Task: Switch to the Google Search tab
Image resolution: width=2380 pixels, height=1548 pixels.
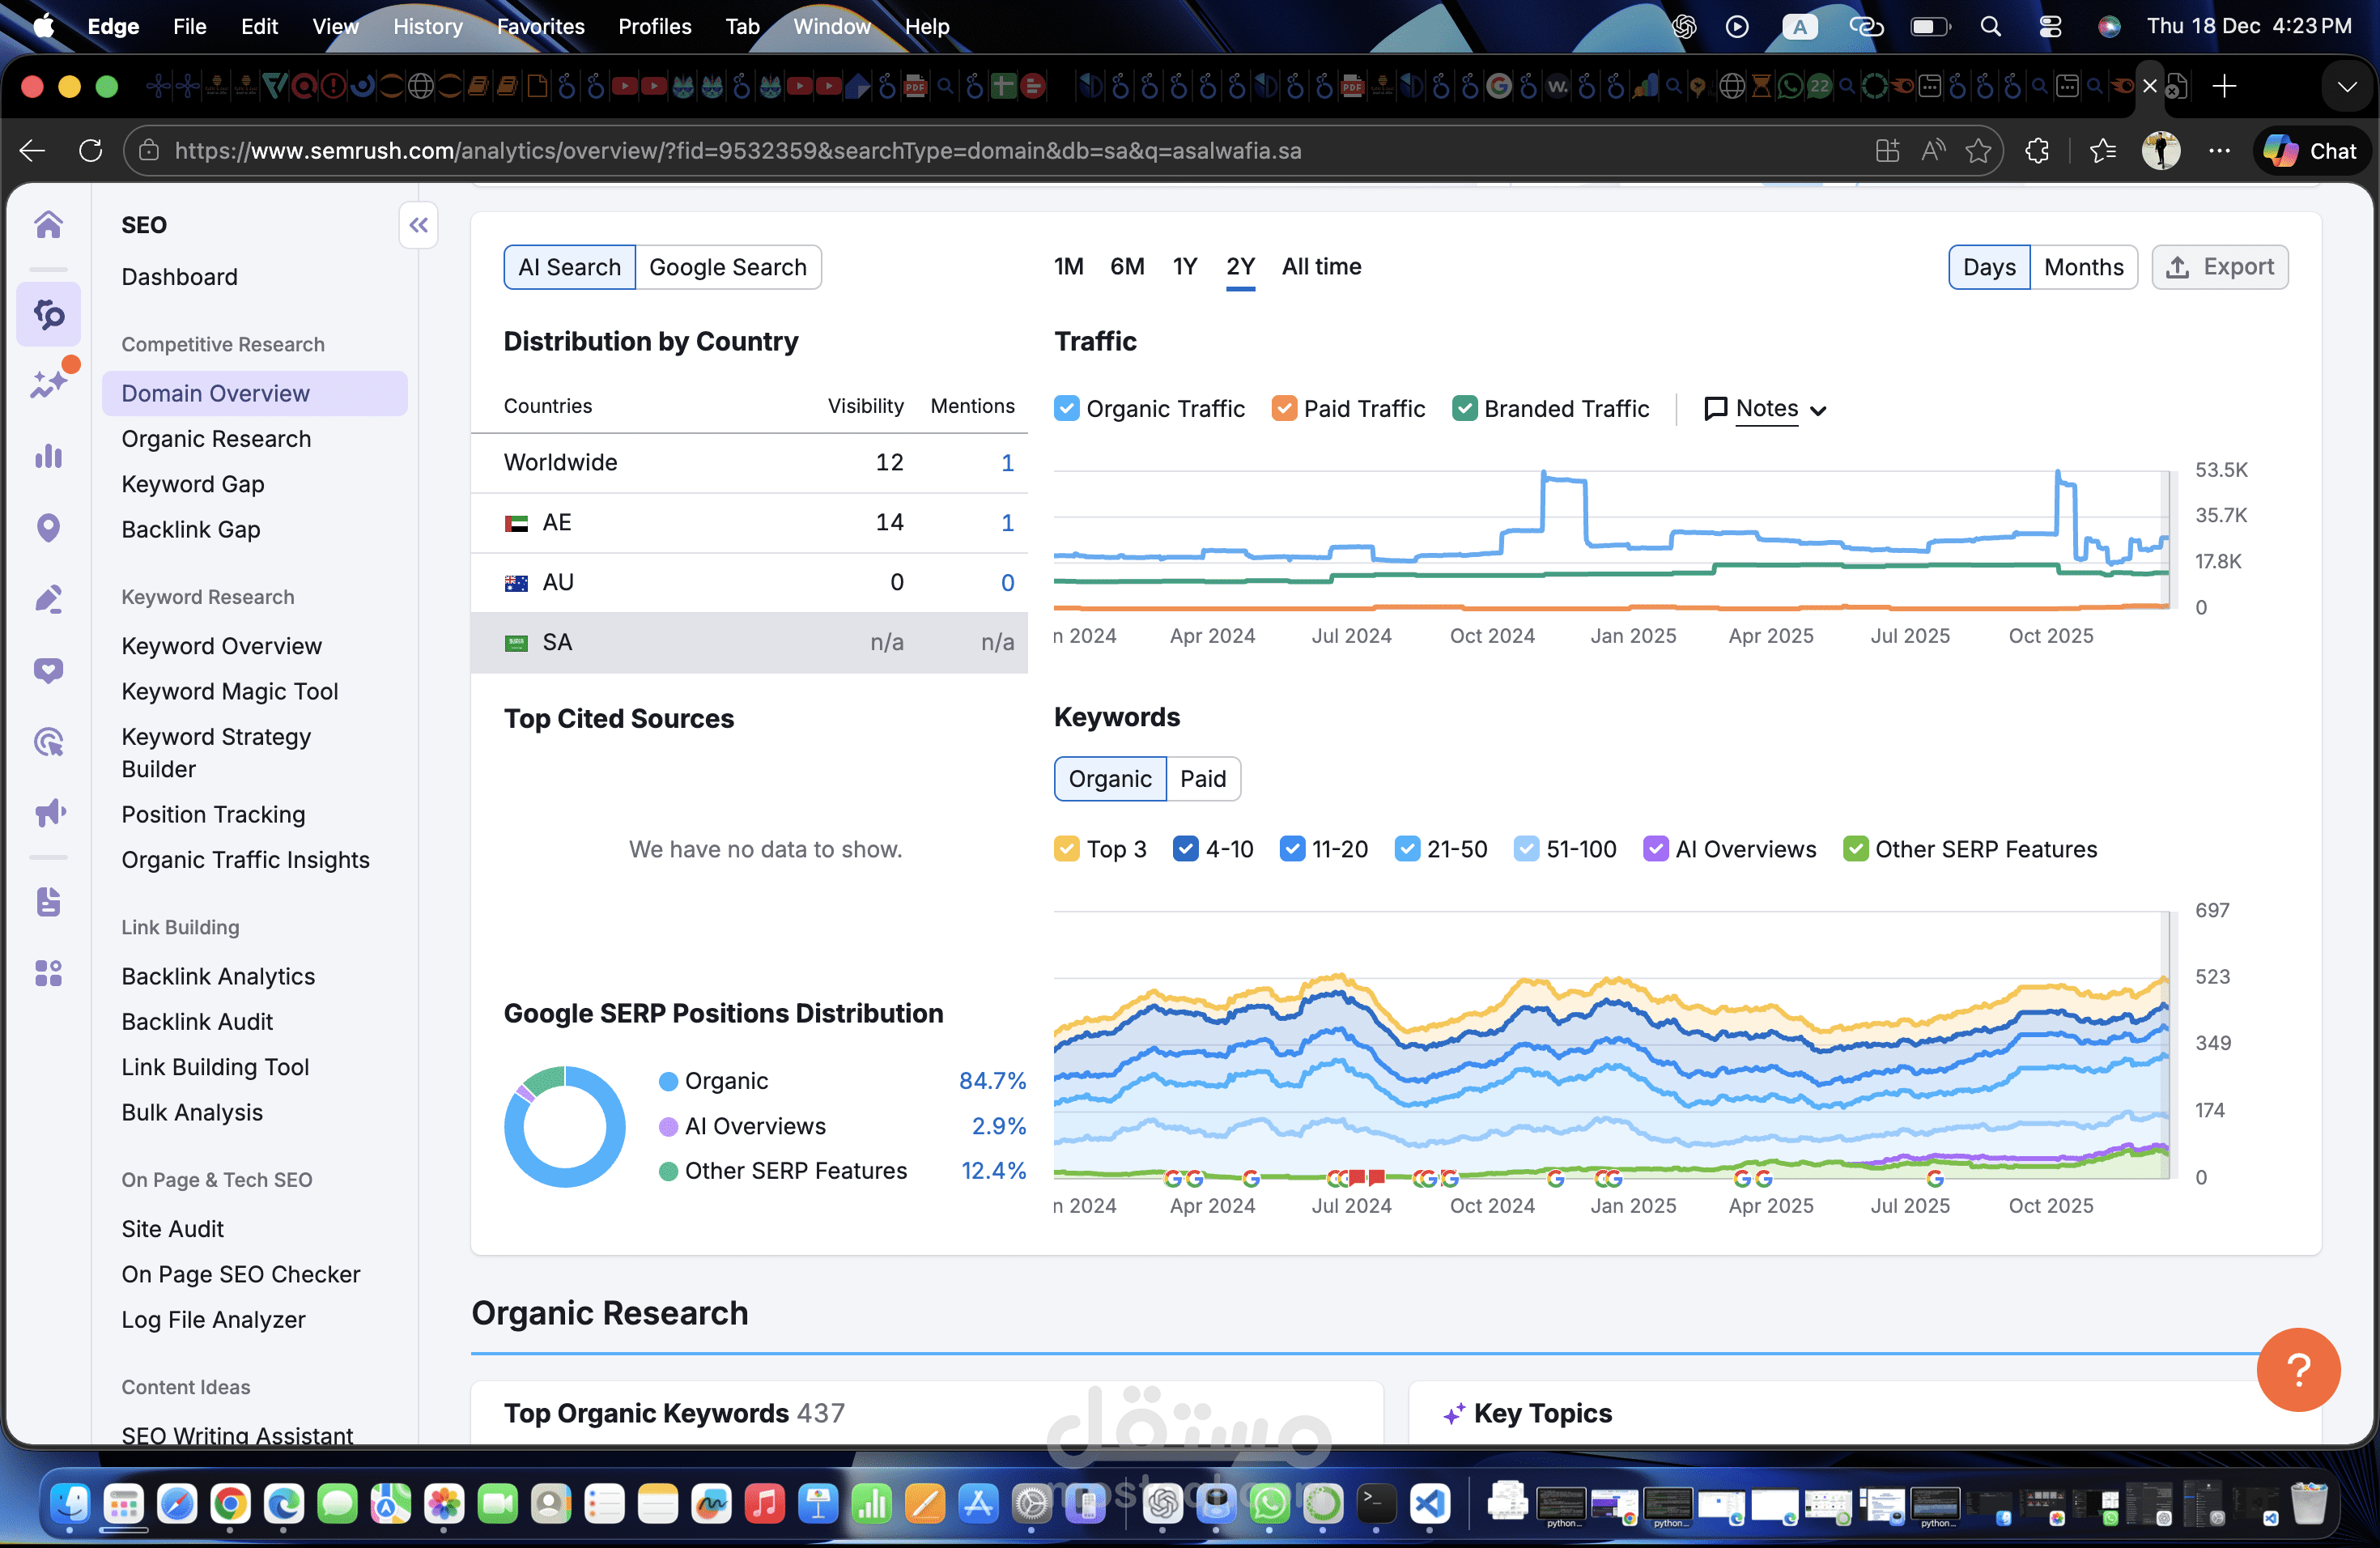Action: (727, 267)
